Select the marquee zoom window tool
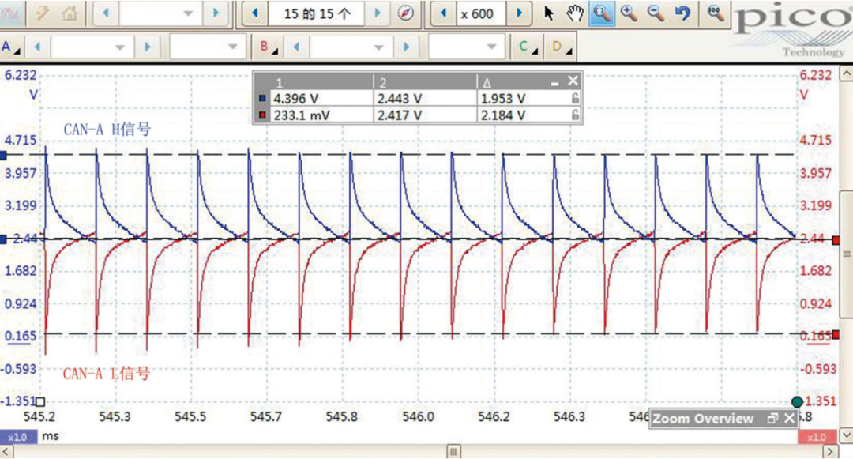This screenshot has height=459, width=853. 602,13
